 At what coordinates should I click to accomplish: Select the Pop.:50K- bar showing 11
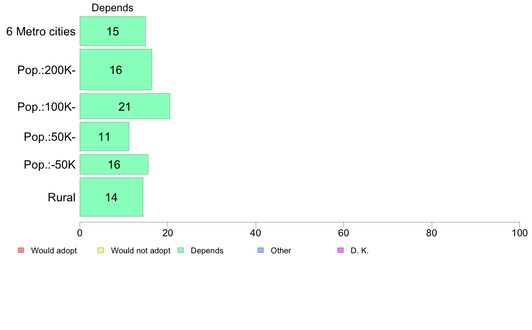tap(104, 137)
